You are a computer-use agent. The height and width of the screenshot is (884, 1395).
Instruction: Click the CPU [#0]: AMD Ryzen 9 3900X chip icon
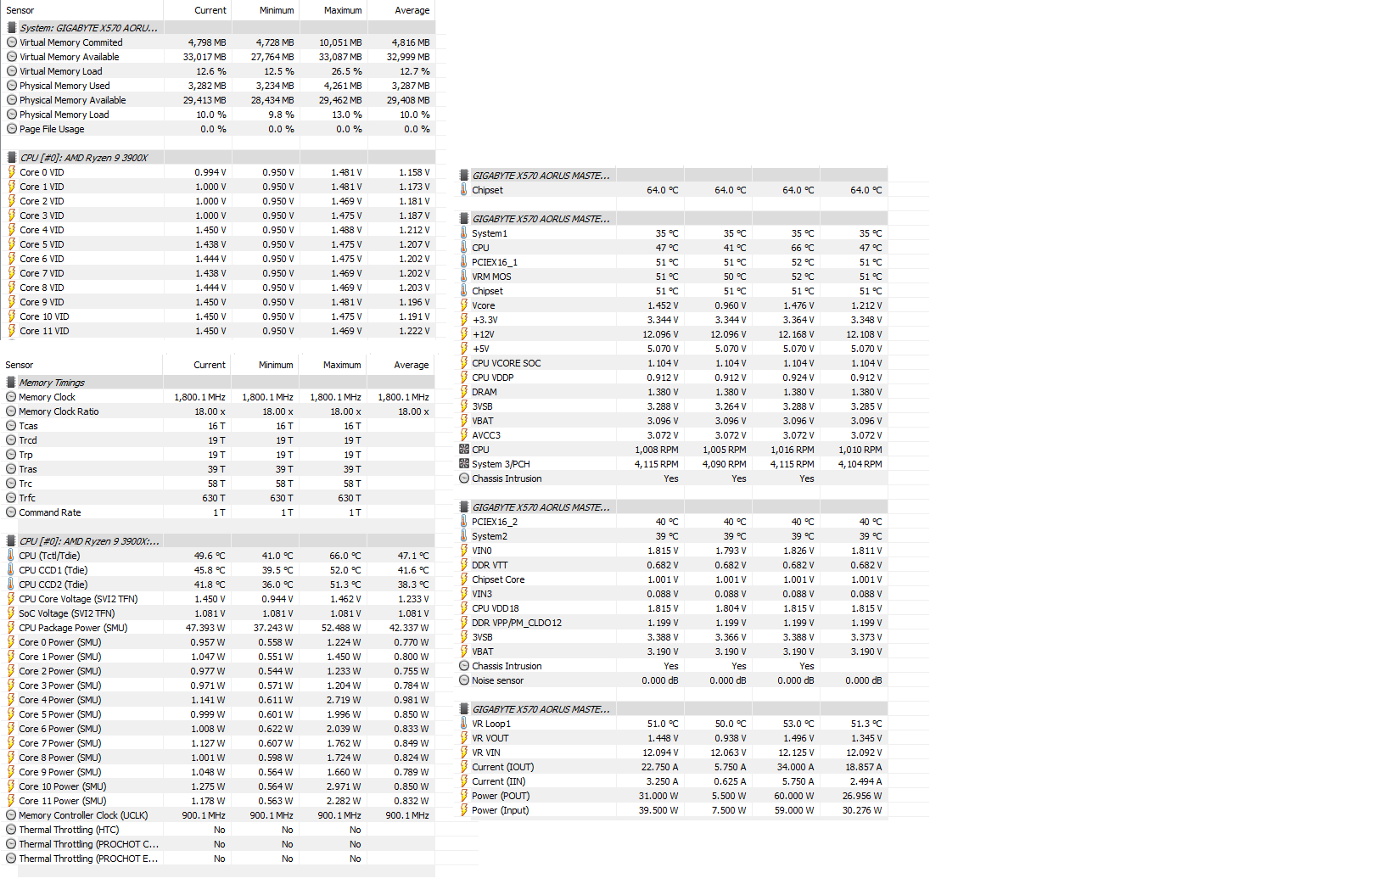pos(12,158)
